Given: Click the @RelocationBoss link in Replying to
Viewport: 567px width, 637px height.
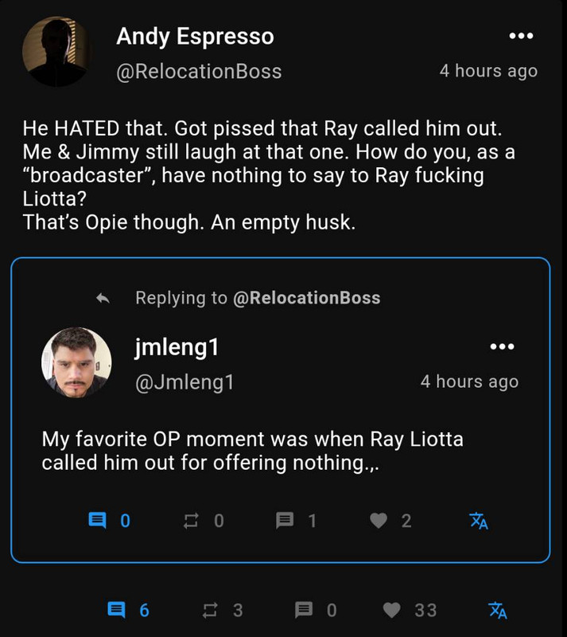Looking at the screenshot, I should (x=306, y=298).
